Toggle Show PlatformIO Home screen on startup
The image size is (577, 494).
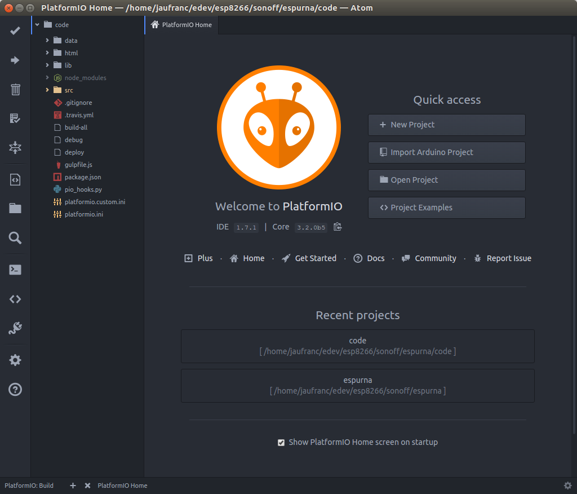281,443
